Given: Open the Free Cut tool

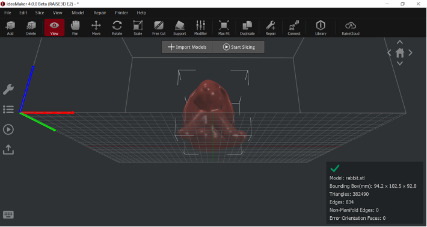Looking at the screenshot, I should tap(159, 28).
